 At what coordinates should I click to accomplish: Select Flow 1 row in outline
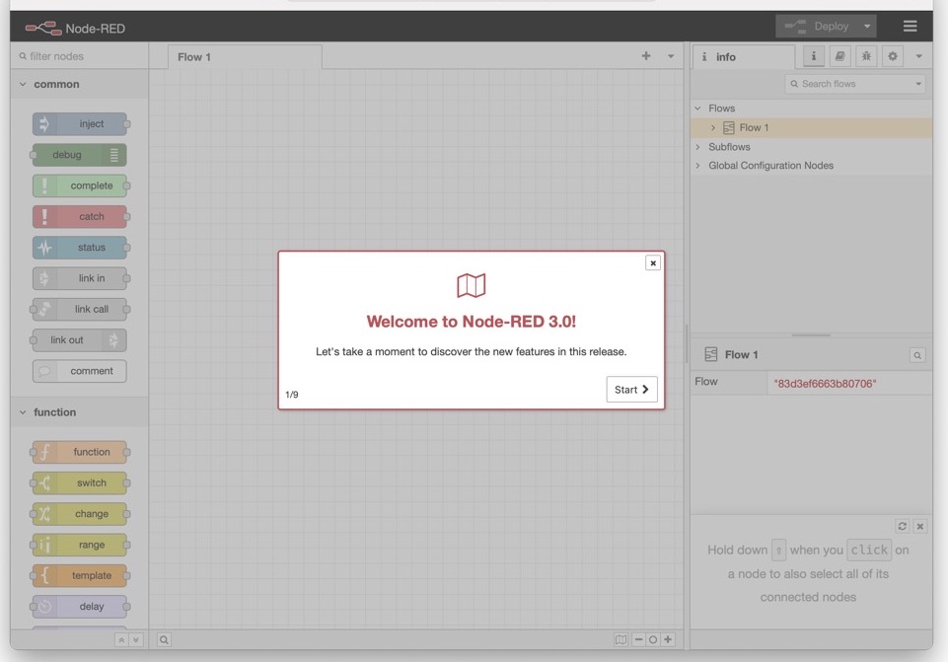point(811,127)
